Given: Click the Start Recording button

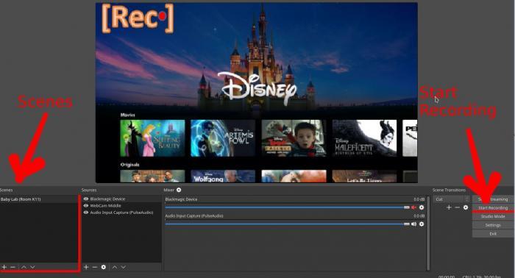Looking at the screenshot, I should point(493,207).
